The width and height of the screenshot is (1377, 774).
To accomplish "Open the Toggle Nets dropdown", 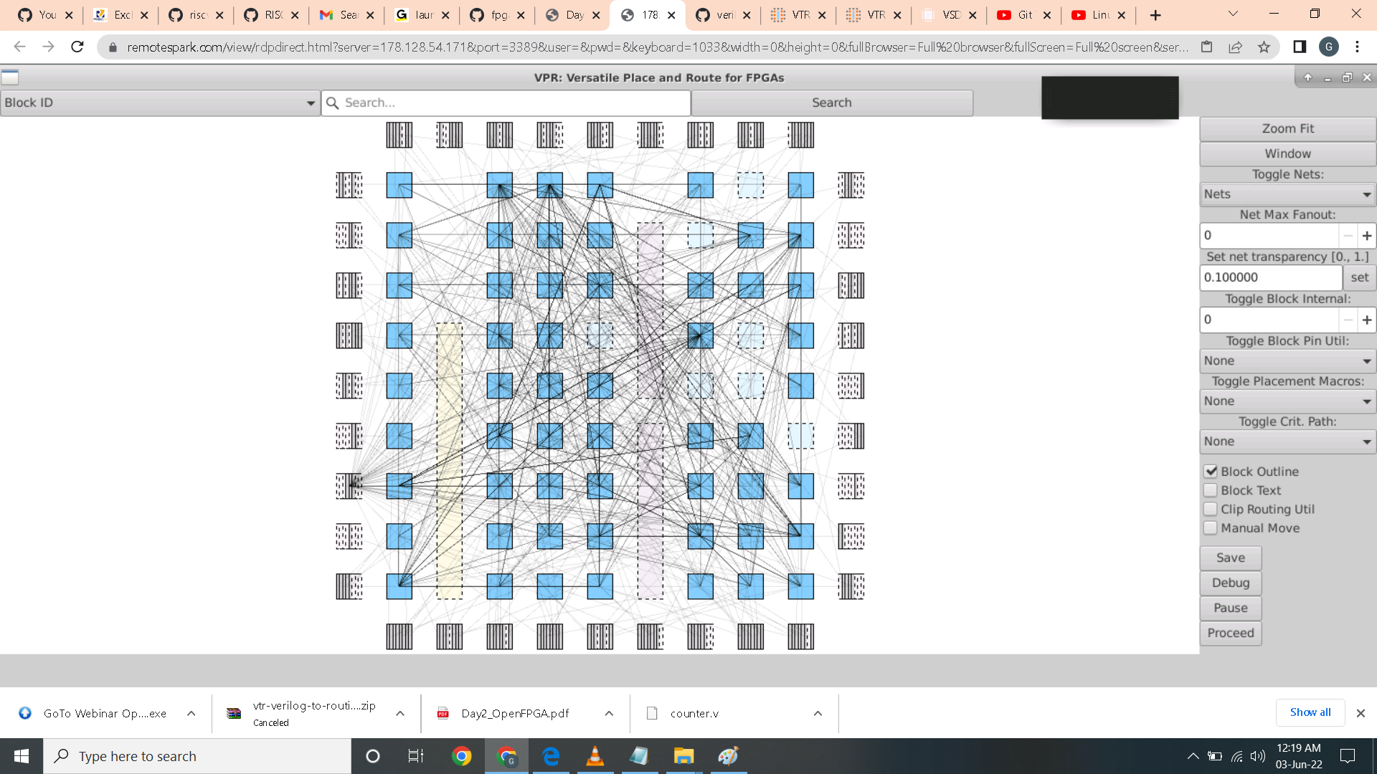I will 1287,194.
